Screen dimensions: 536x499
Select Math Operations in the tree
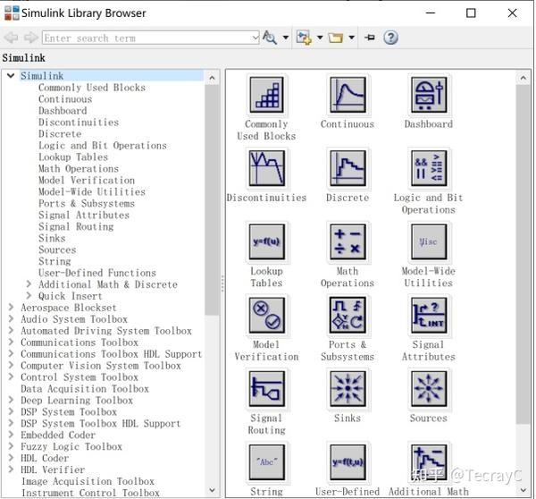79,169
